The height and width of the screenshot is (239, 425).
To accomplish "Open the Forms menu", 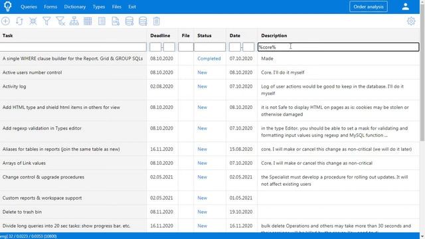I will pyautogui.click(x=50, y=7).
